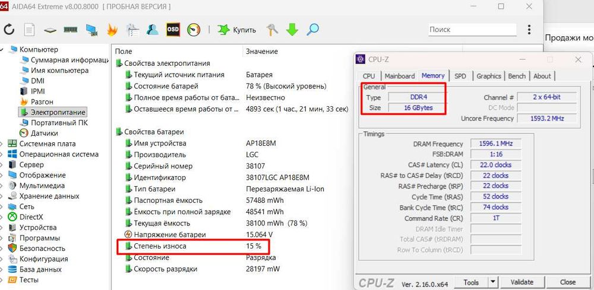Click the Refresh toolbar icon in AIDA64
This screenshot has width=594, height=290.
coord(9,30)
